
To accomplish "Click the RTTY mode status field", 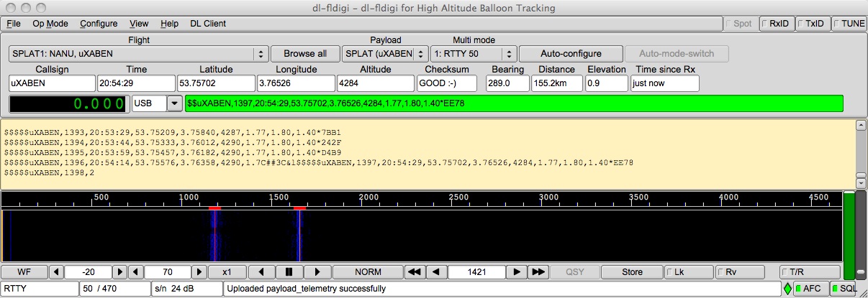I will coord(40,289).
